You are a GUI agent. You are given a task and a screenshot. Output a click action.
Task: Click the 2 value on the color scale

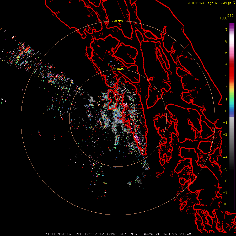coord(226,88)
